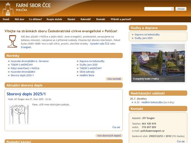Screen dimensions: 191x143
Task: Click více sborových dopisů button
Action: click(x=109, y=136)
